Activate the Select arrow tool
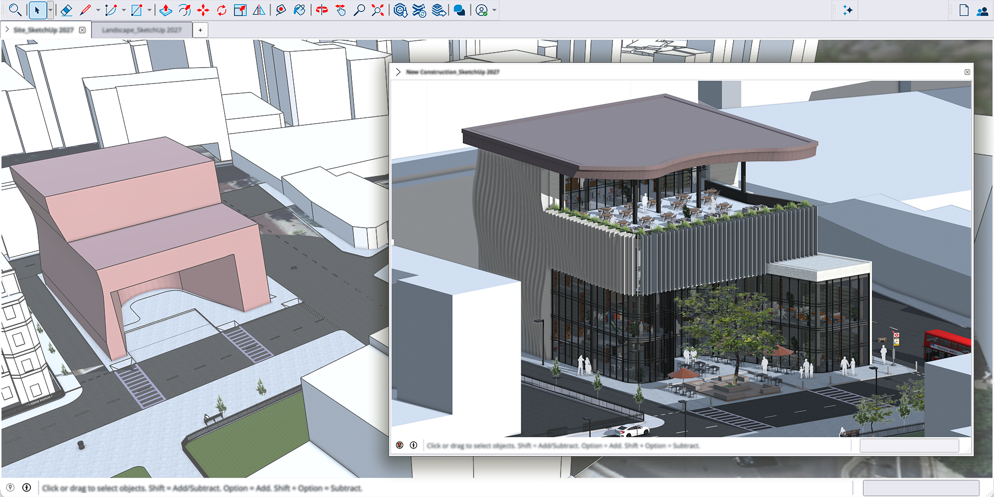994x497 pixels. click(x=37, y=10)
